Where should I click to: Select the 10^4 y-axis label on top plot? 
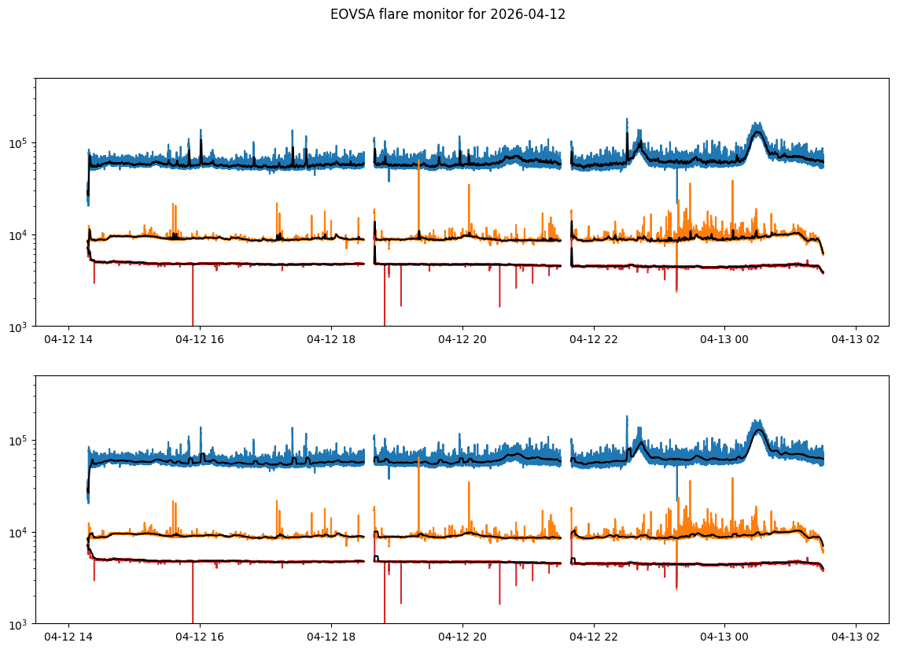point(20,235)
